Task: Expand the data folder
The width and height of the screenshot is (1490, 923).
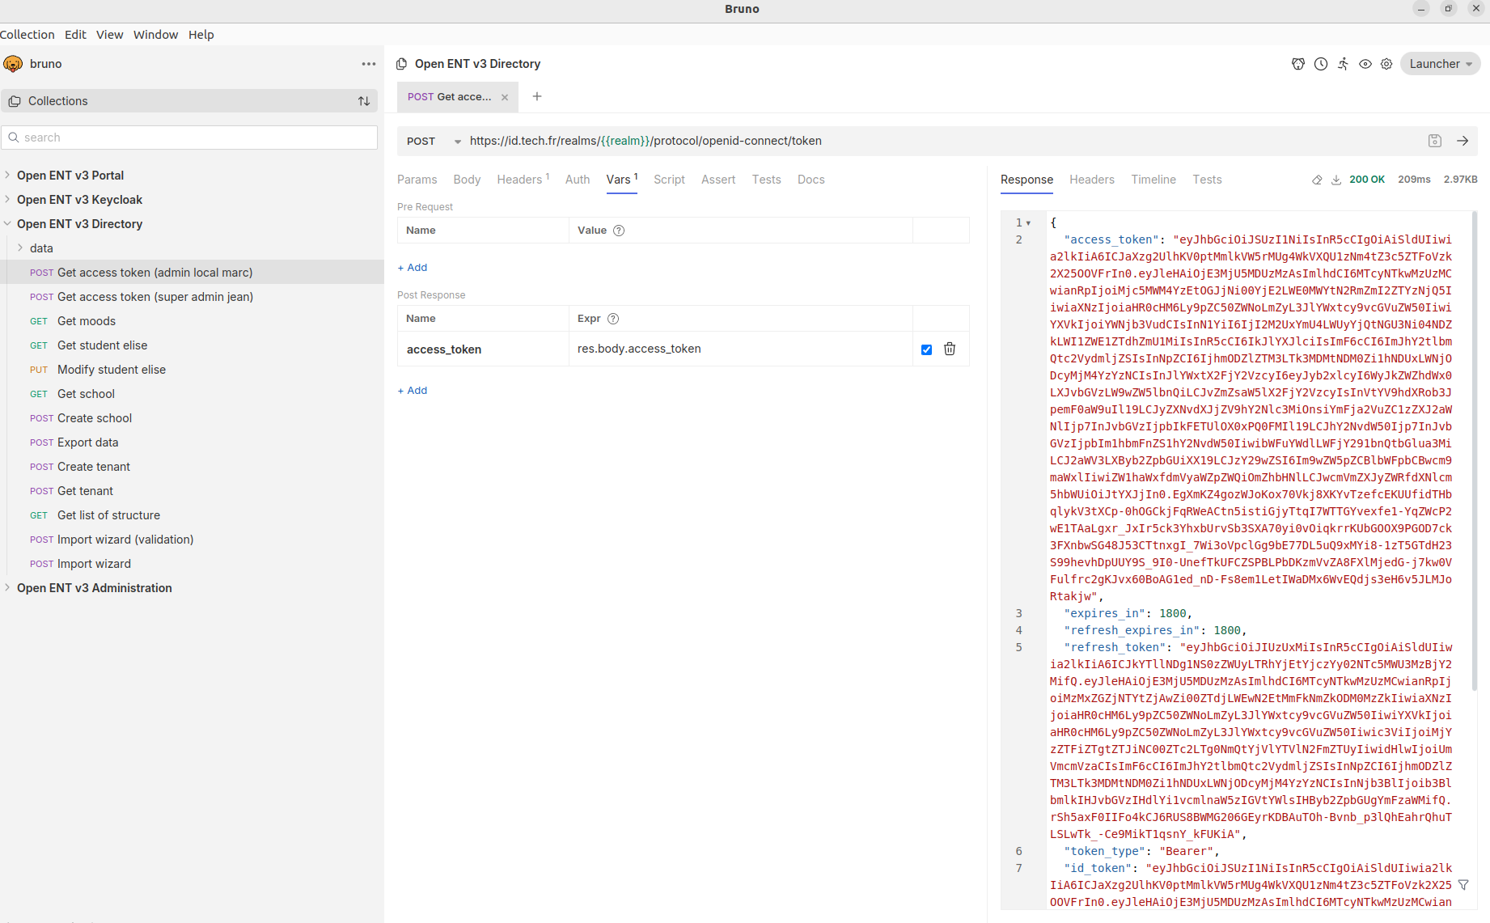Action: click(20, 248)
